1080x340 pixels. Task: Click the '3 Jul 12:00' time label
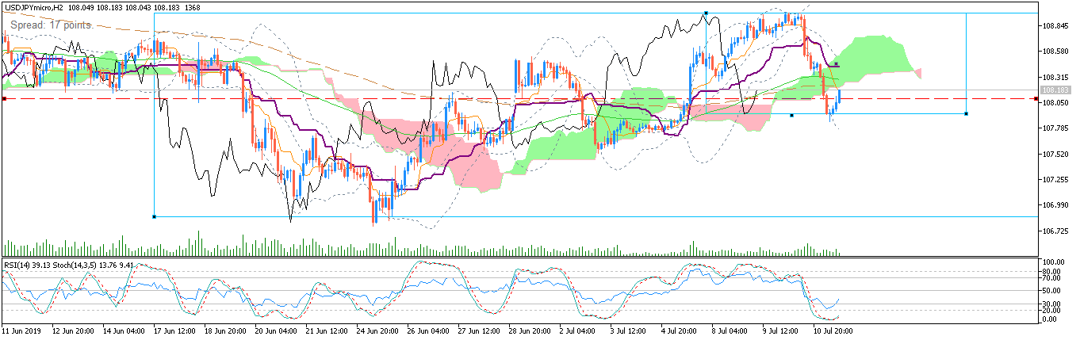(627, 330)
